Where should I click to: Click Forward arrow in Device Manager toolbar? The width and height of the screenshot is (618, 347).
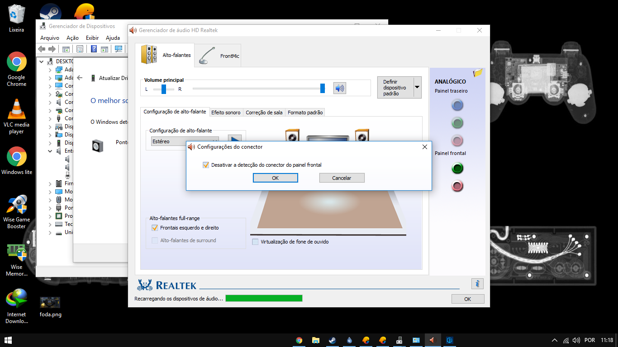pos(52,49)
